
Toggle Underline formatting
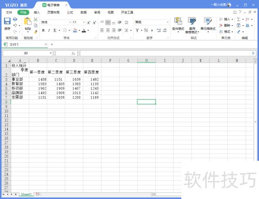click(55, 30)
